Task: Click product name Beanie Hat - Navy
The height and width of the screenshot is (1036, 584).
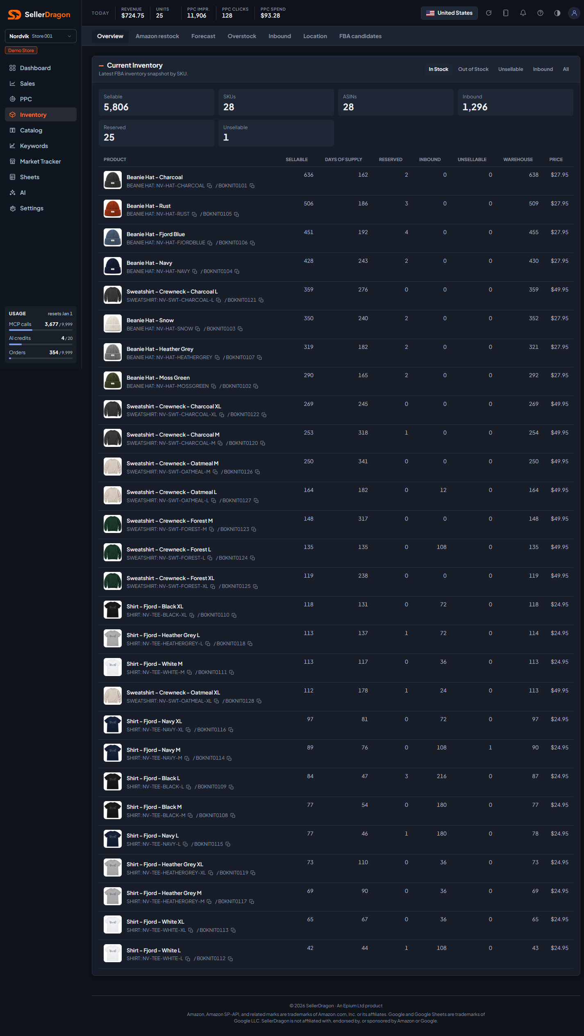Action: (149, 263)
